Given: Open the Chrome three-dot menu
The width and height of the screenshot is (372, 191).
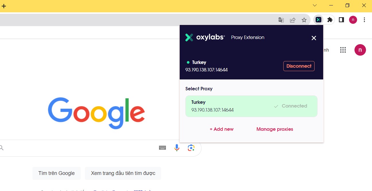Looking at the screenshot, I should (364, 20).
